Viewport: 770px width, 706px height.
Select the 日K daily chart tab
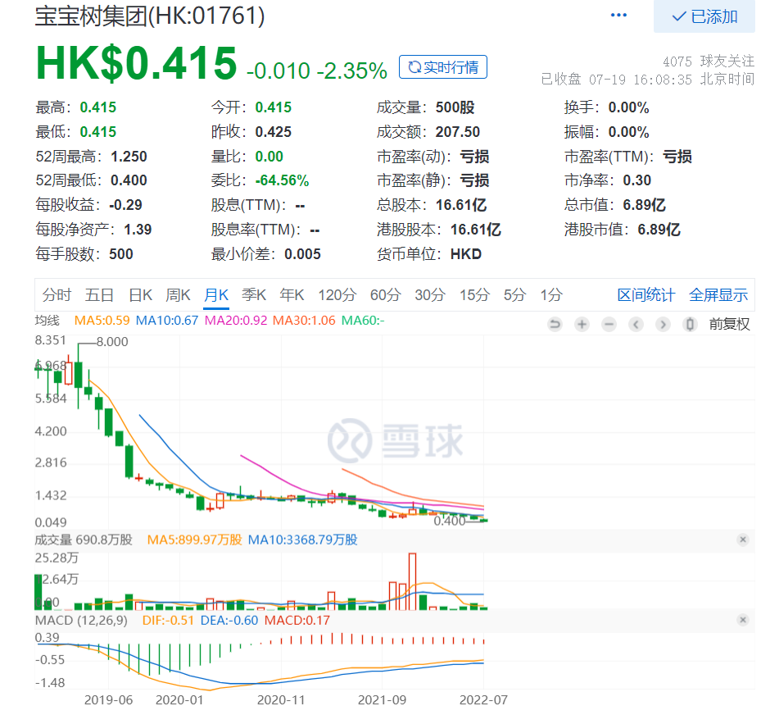pyautogui.click(x=141, y=295)
